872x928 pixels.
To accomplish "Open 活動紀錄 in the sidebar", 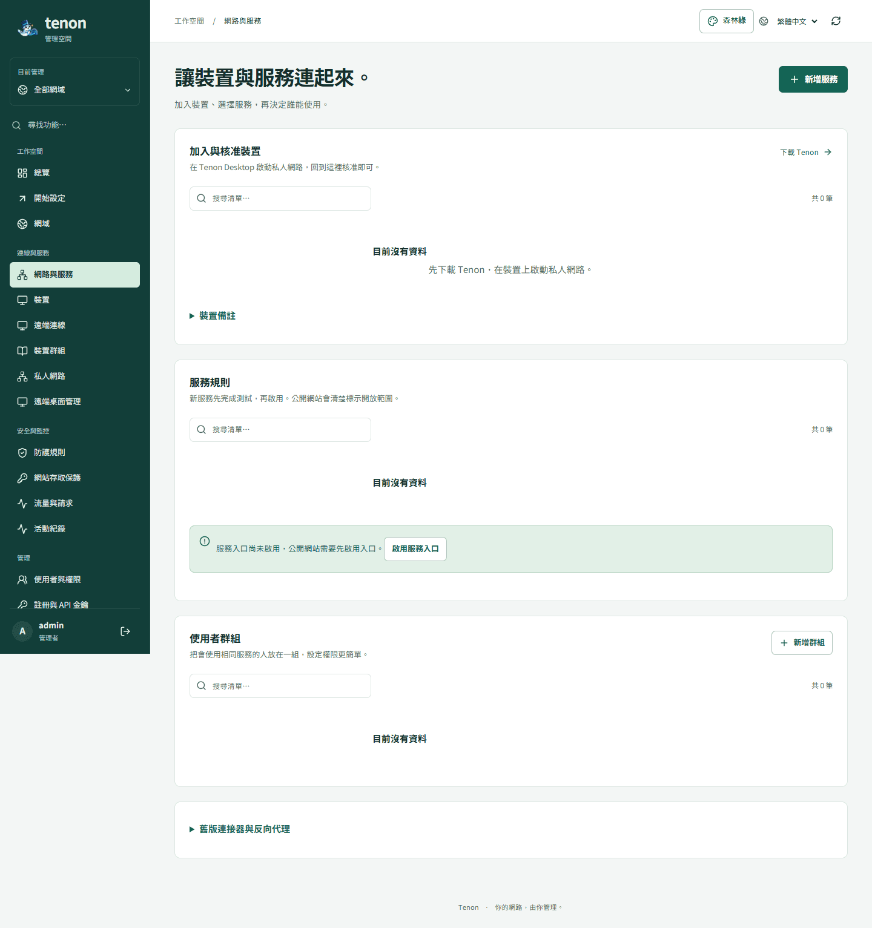I will (x=74, y=529).
